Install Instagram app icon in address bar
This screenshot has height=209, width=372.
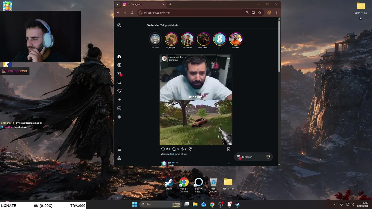click(253, 13)
